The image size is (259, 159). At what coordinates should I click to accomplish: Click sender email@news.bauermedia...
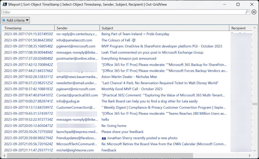click(77, 77)
